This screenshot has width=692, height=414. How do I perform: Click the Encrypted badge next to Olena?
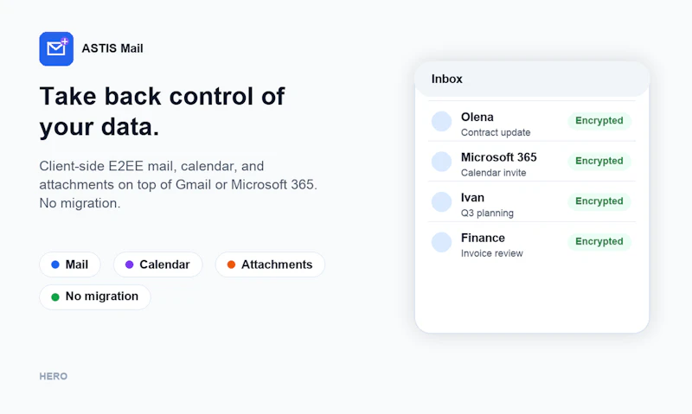599,121
